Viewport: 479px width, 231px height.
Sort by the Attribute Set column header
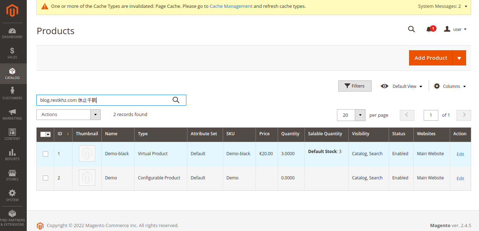pos(205,134)
